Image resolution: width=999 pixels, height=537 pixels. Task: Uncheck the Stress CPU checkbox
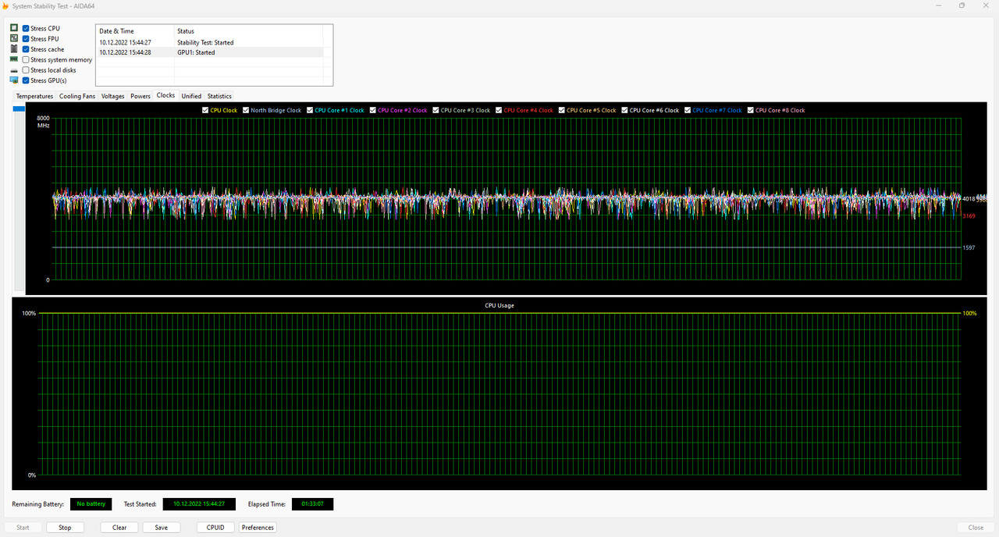[x=26, y=28]
